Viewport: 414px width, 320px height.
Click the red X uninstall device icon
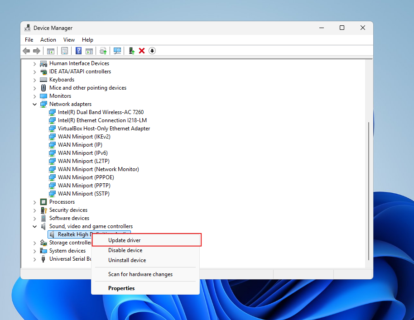[142, 51]
